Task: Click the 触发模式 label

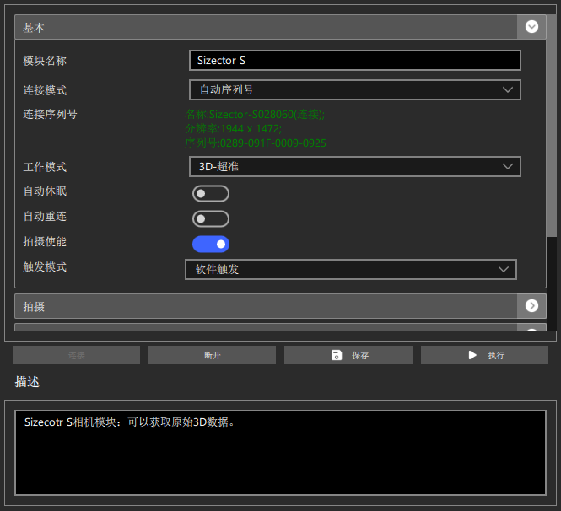Action: click(45, 266)
